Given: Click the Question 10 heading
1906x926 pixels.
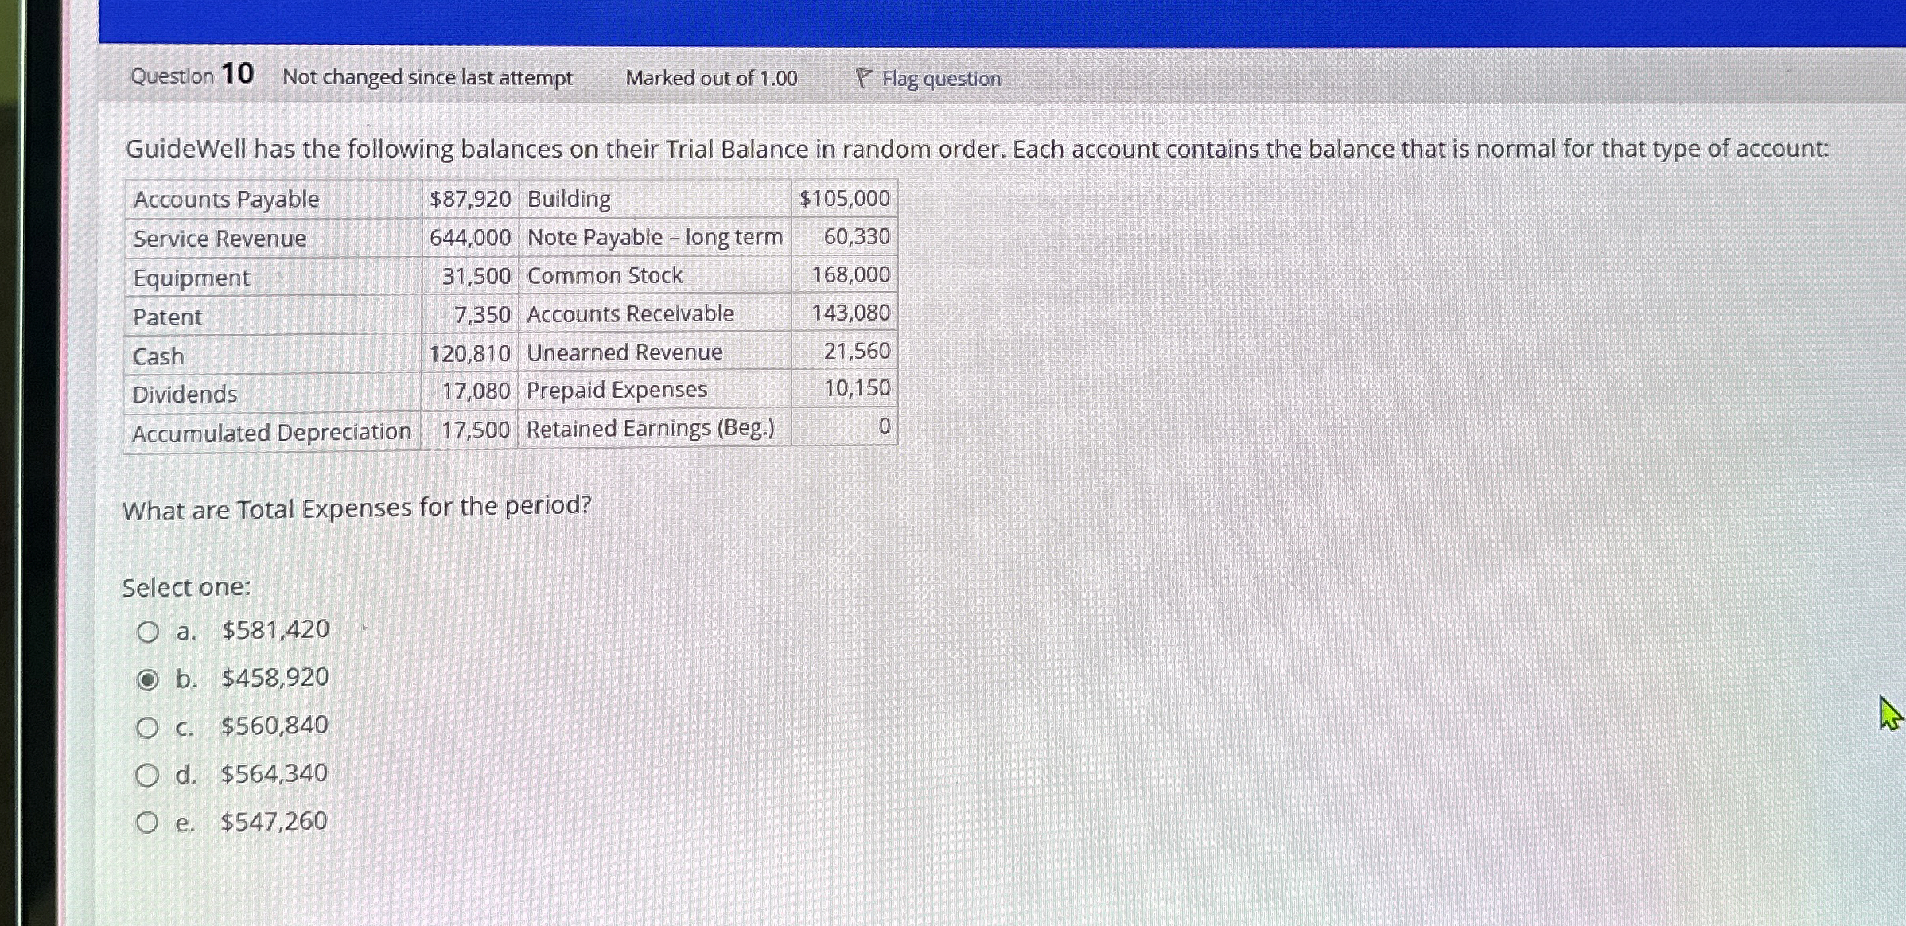Looking at the screenshot, I should pos(192,75).
